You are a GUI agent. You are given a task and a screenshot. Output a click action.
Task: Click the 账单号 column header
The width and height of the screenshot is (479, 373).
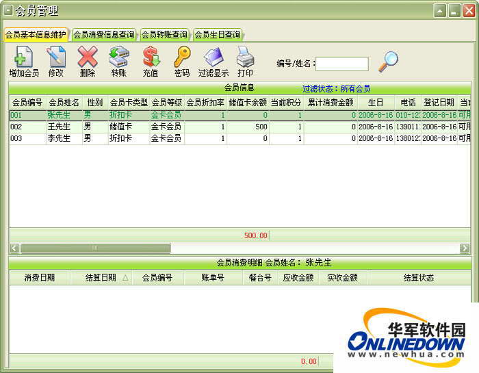pos(213,278)
